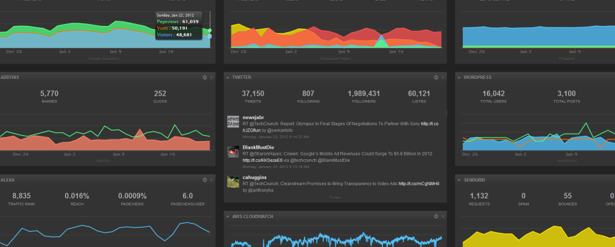Viewport: 615px width, 247px height.
Task: Open the newsjabr username link
Action: pyautogui.click(x=254, y=117)
